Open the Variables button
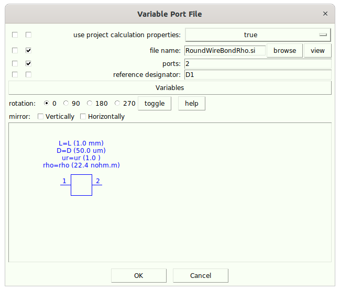Viewport: 340px width, 291px height. point(170,88)
